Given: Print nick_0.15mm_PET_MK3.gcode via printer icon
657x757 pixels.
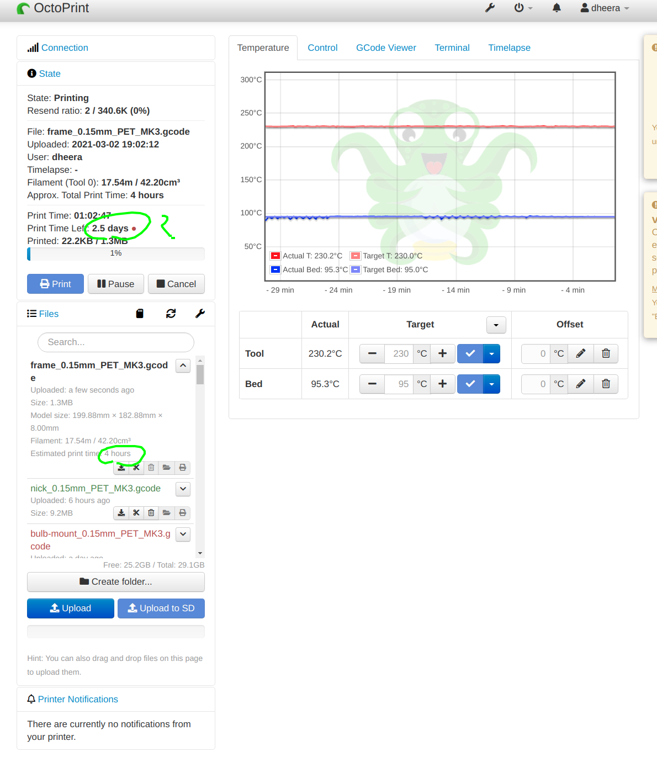Looking at the screenshot, I should click(x=182, y=513).
